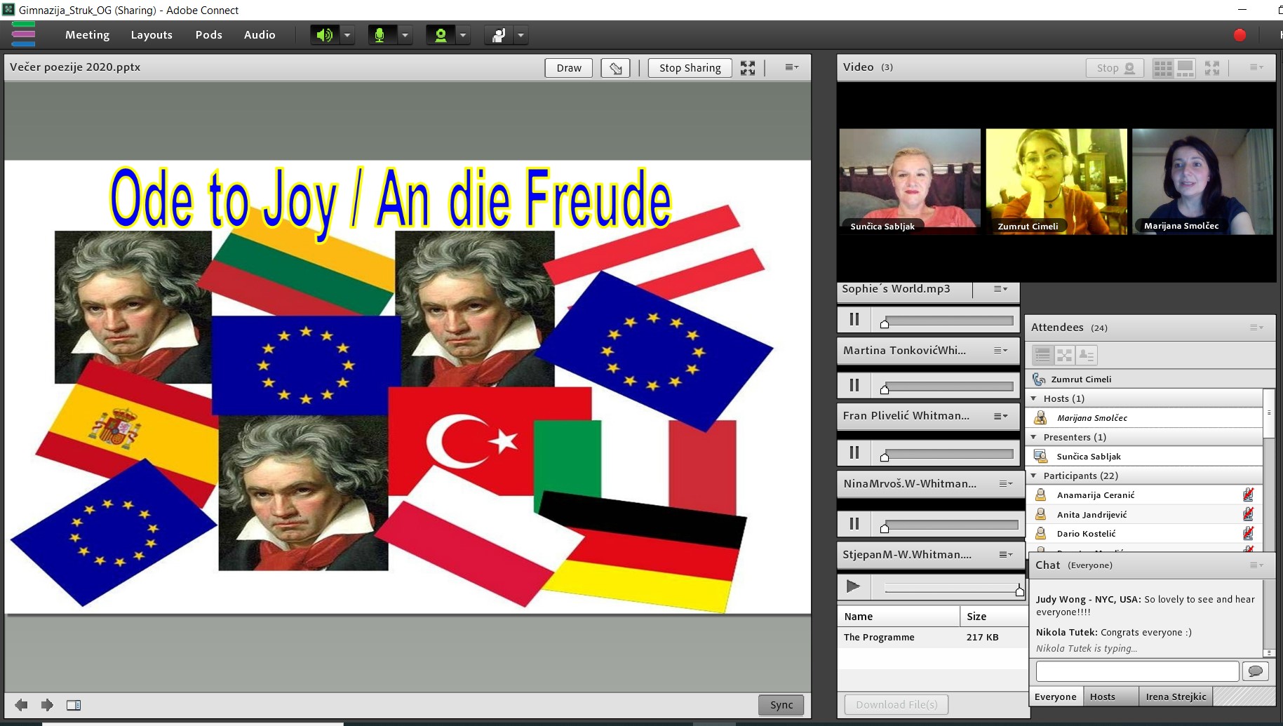Click the StjepanM-W.Whitman seek slider
1283x726 pixels.
click(952, 589)
